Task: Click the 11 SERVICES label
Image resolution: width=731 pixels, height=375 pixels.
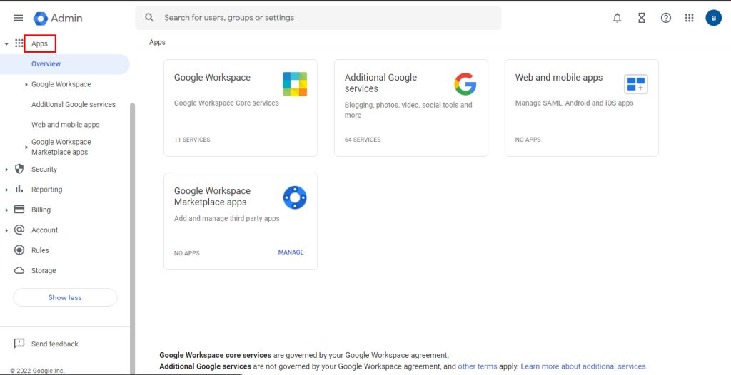Action: 192,140
